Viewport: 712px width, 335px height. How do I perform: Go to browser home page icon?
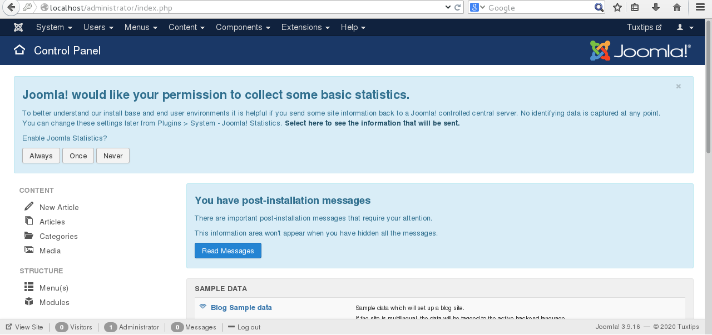coord(677,7)
